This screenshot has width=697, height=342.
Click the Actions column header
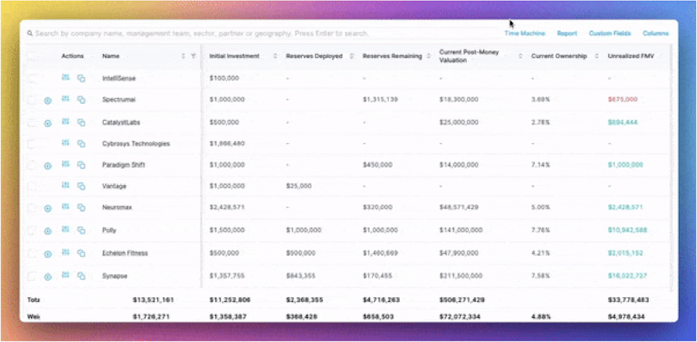[x=72, y=56]
